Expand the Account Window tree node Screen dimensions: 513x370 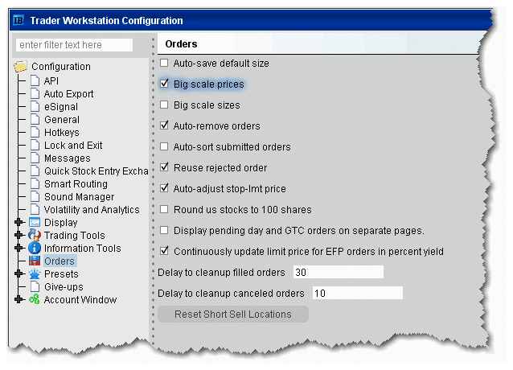19,299
